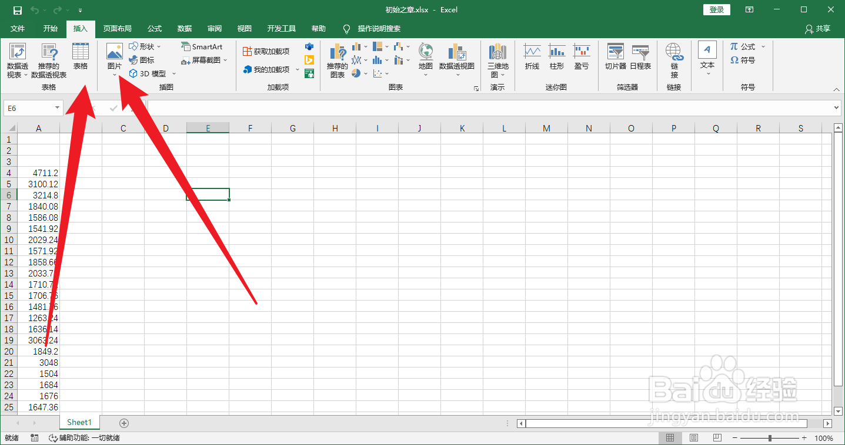Image resolution: width=845 pixels, height=445 pixels.
Task: Click the Share (共享) button
Action: tap(818, 29)
